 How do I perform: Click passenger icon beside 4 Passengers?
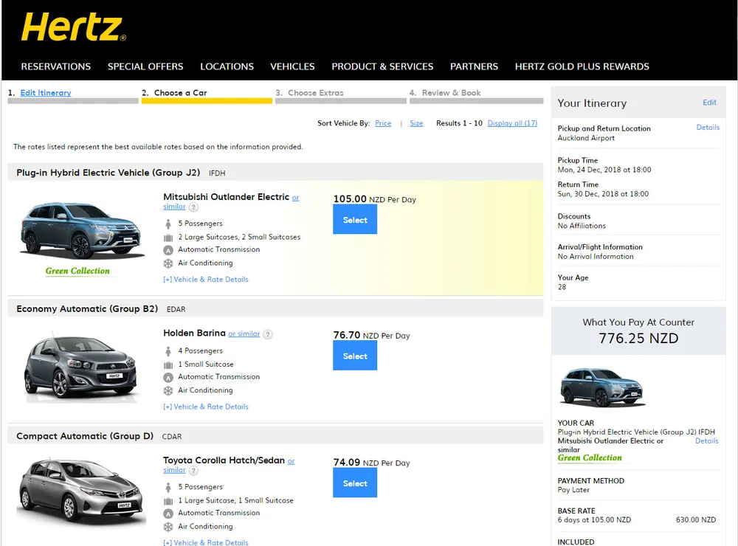pos(168,351)
